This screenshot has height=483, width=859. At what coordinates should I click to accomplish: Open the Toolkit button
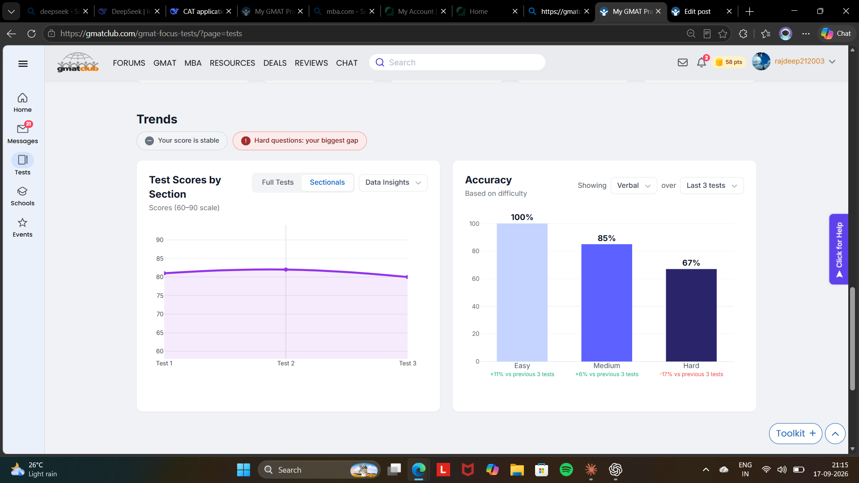coord(795,433)
